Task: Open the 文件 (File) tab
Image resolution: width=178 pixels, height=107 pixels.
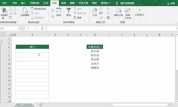Action: (4, 3)
